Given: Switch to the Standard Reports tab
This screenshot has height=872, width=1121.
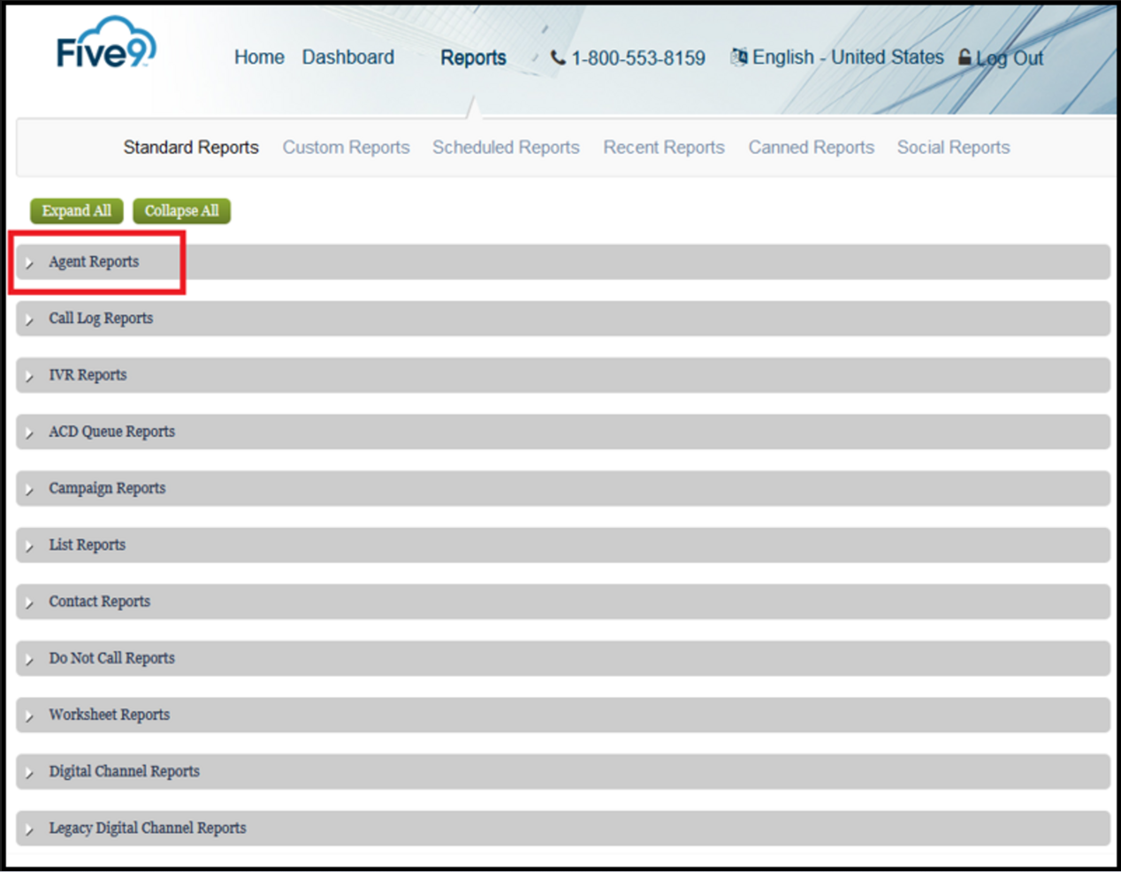Looking at the screenshot, I should click(x=191, y=147).
